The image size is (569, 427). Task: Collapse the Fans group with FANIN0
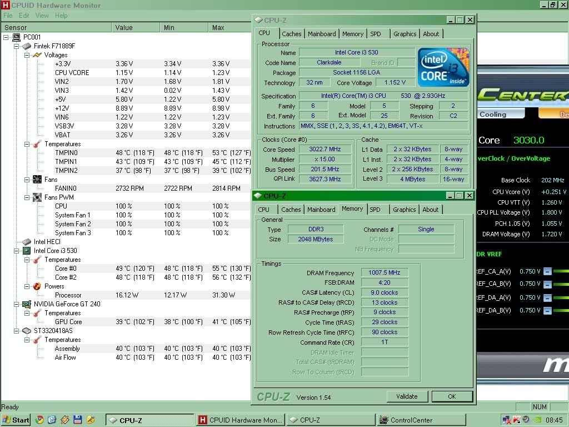pos(27,180)
